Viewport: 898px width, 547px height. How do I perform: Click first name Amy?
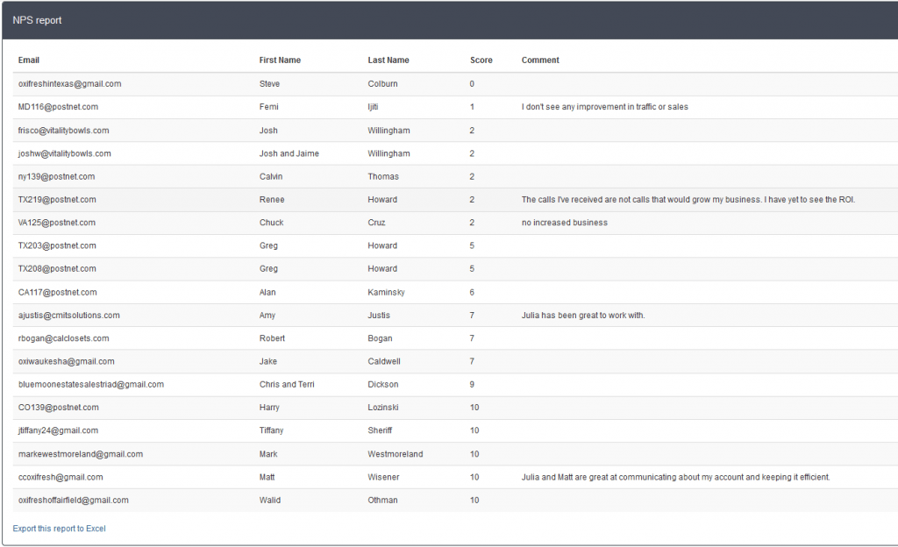[267, 316]
